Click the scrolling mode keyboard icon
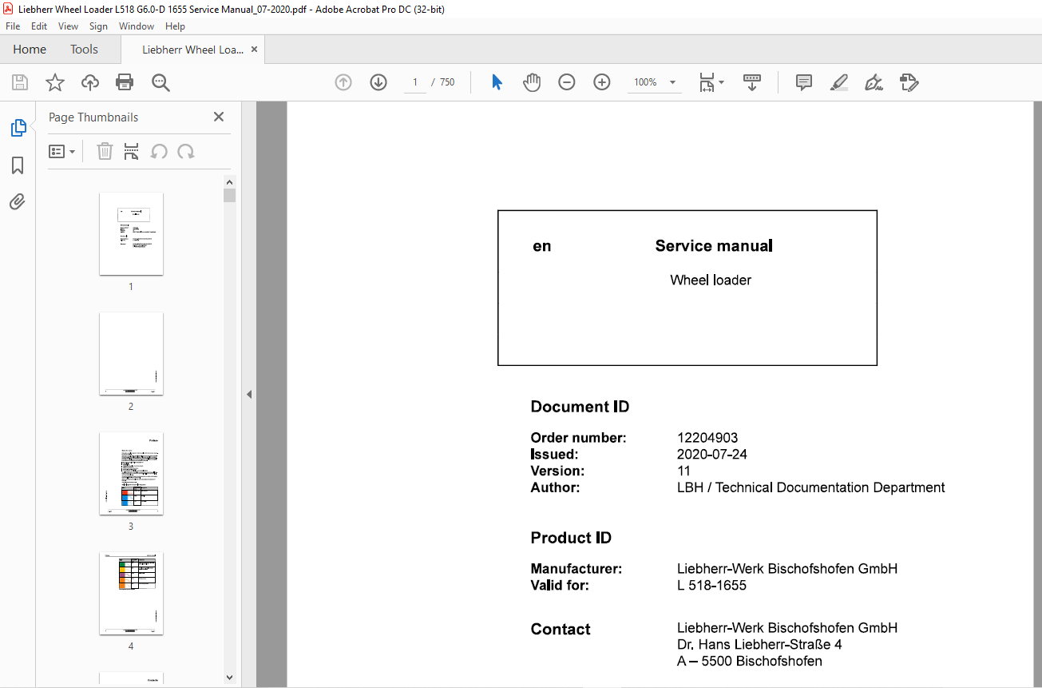 click(x=751, y=82)
